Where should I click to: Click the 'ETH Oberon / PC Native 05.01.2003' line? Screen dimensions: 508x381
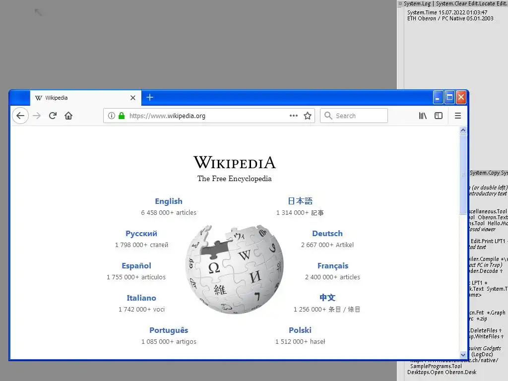pyautogui.click(x=450, y=18)
